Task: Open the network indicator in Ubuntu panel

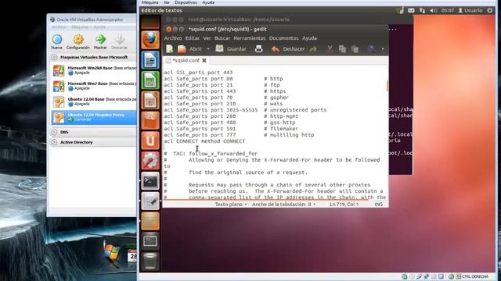Action: (x=422, y=10)
